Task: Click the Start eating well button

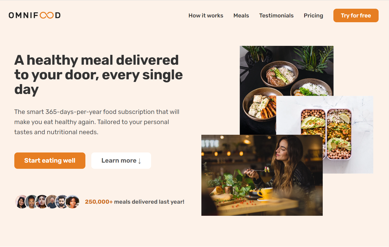Action: [50, 161]
